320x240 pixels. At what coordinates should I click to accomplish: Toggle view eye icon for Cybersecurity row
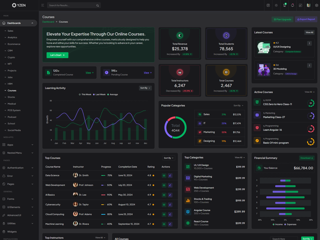(164, 205)
